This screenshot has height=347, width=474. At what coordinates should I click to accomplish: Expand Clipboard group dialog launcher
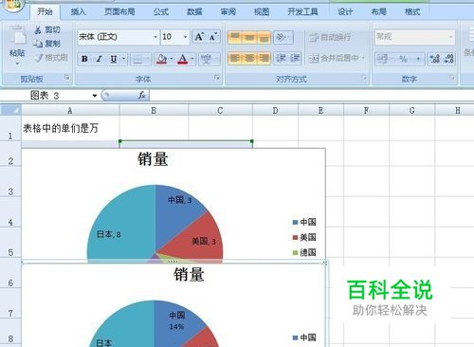[67, 78]
